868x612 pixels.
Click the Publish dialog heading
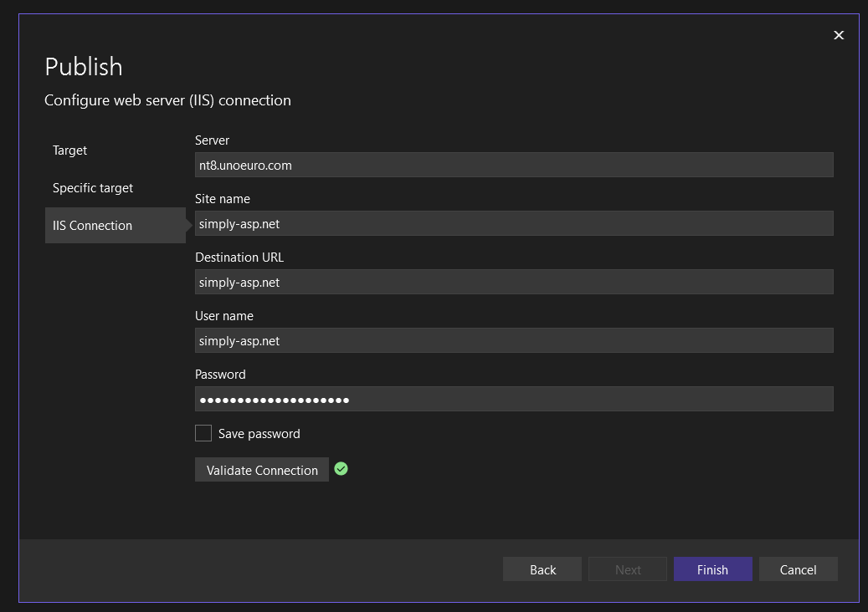[84, 67]
